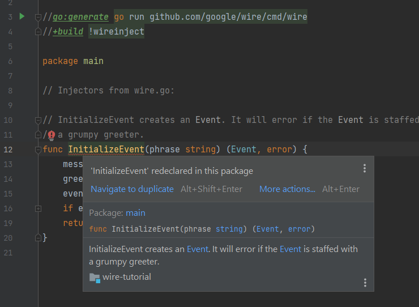Click the error type link in signature
The height and width of the screenshot is (307, 419).
[300, 229]
